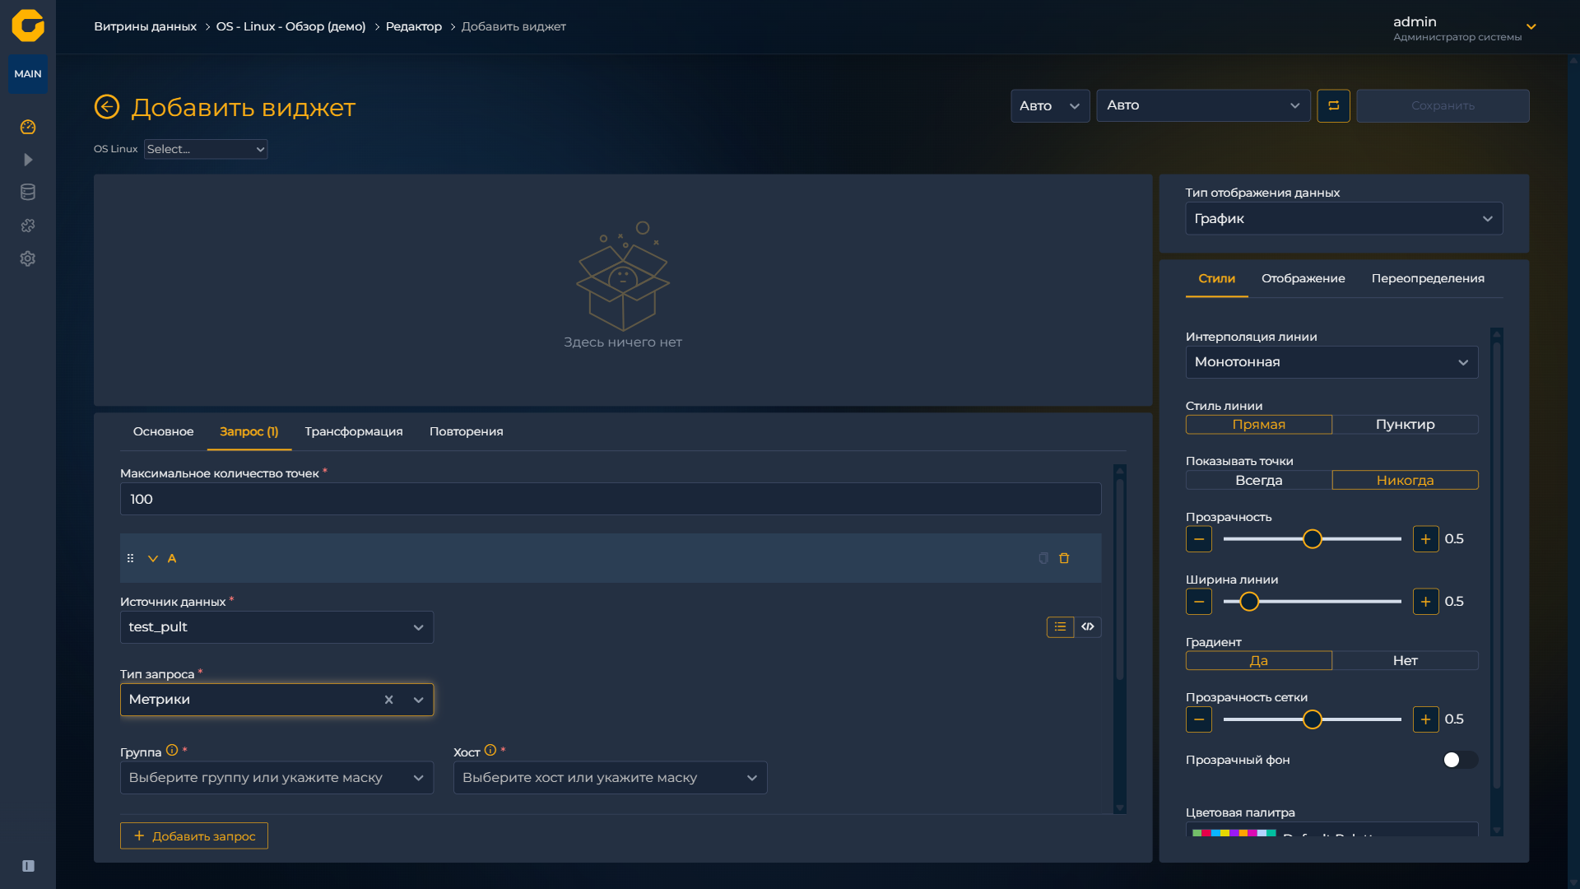
Task: Select Прямая line style
Action: 1259,425
